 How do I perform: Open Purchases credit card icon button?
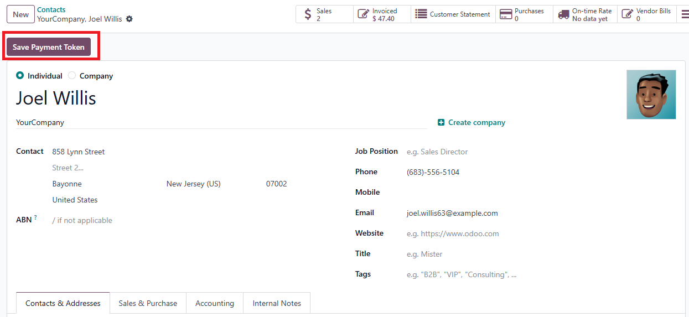[521, 14]
